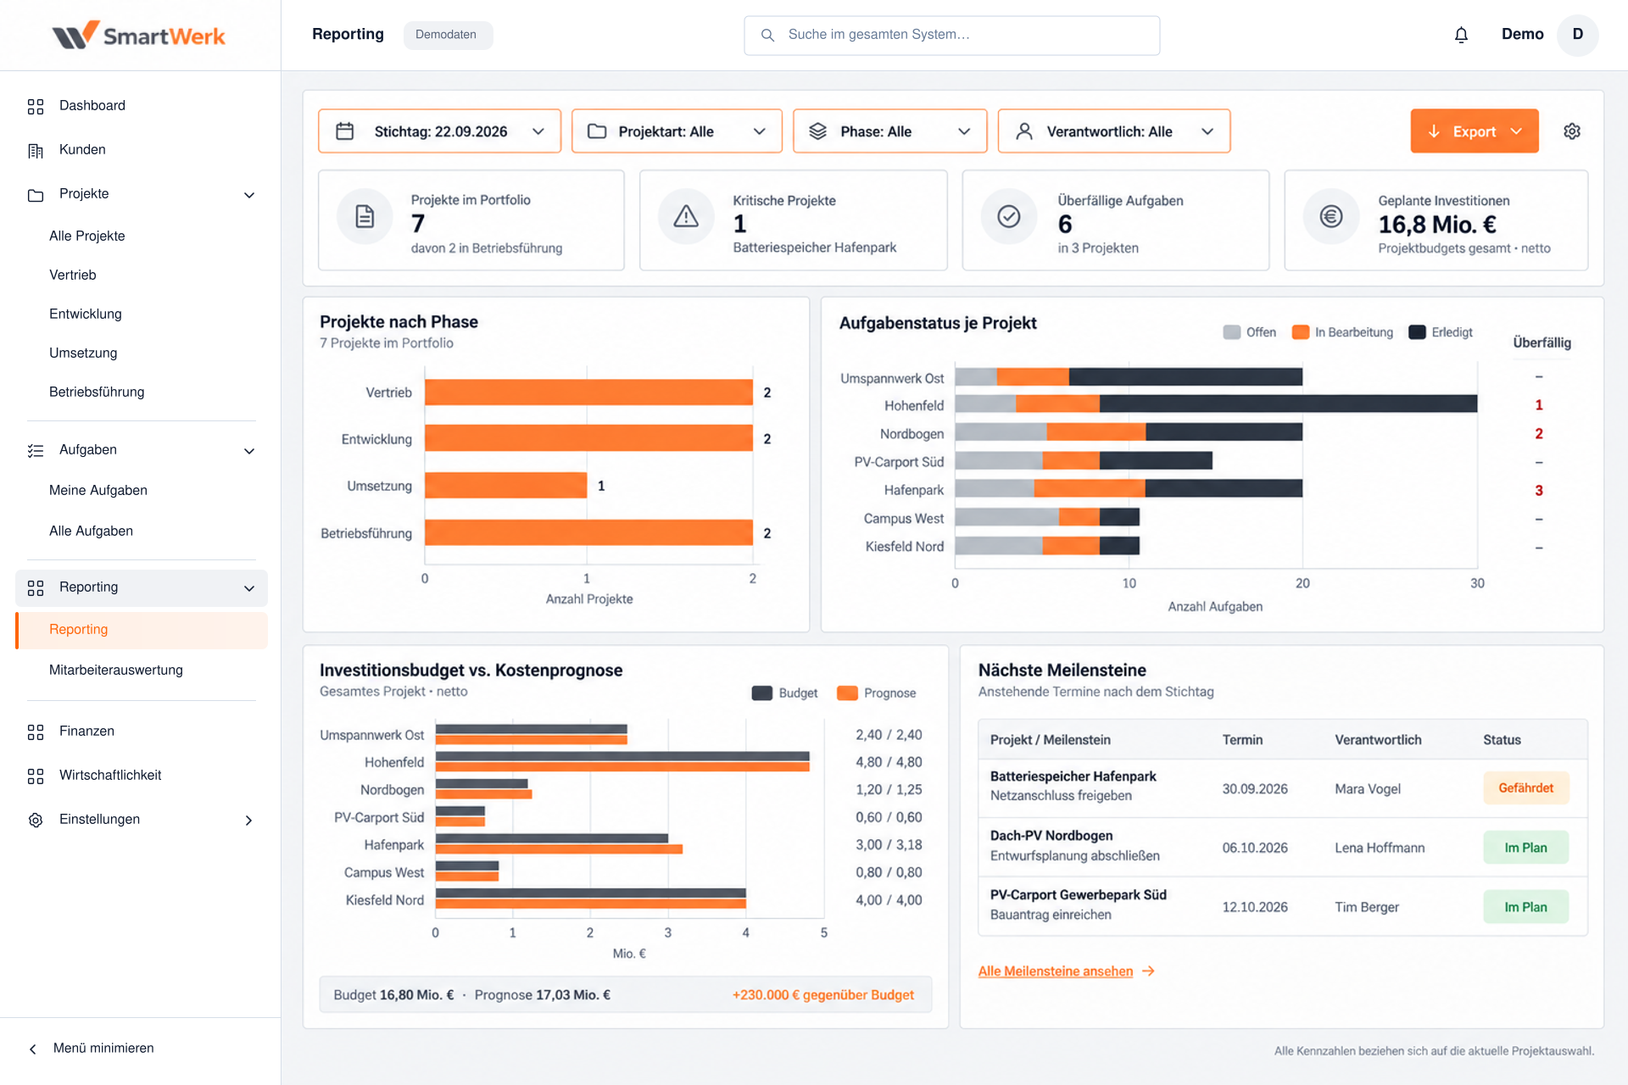The height and width of the screenshot is (1085, 1628).
Task: Open Alle Projekte in sidebar
Action: [x=87, y=236]
